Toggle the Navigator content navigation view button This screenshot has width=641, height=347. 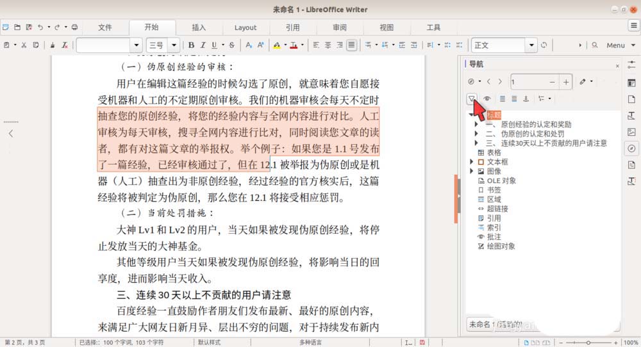point(472,99)
